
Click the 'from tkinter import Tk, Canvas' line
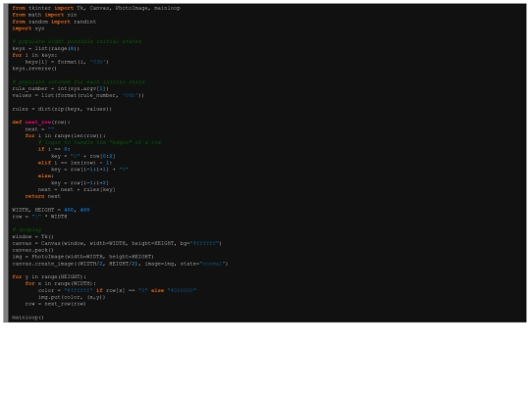click(x=96, y=8)
